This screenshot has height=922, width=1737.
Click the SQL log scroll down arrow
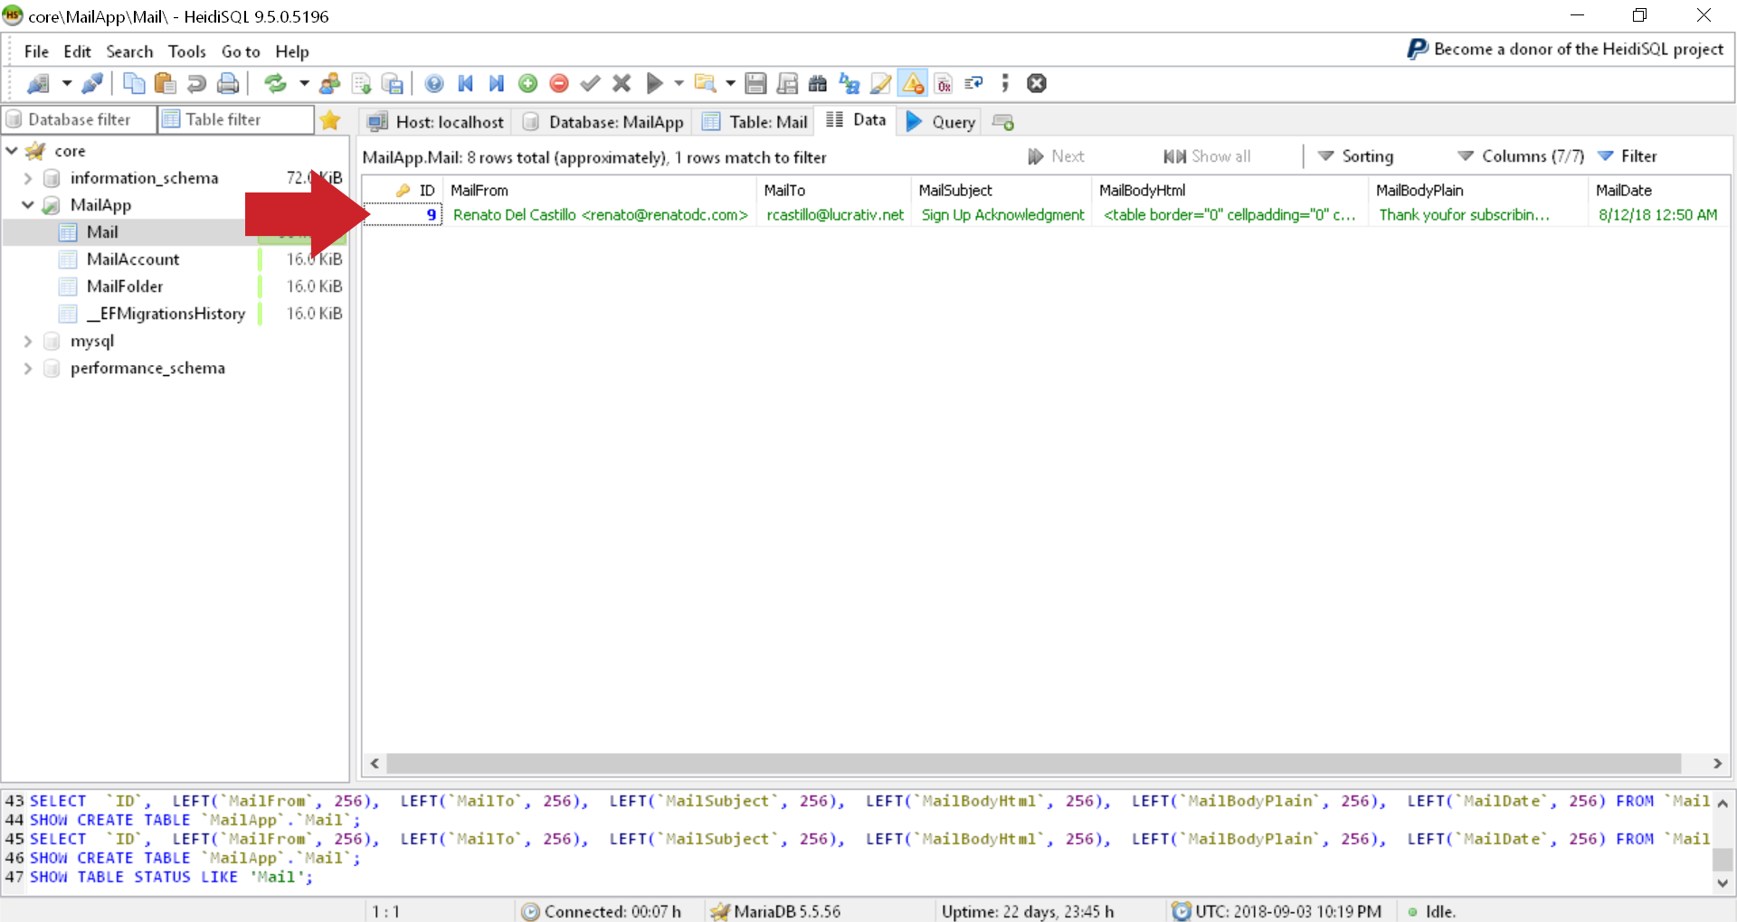(1723, 883)
